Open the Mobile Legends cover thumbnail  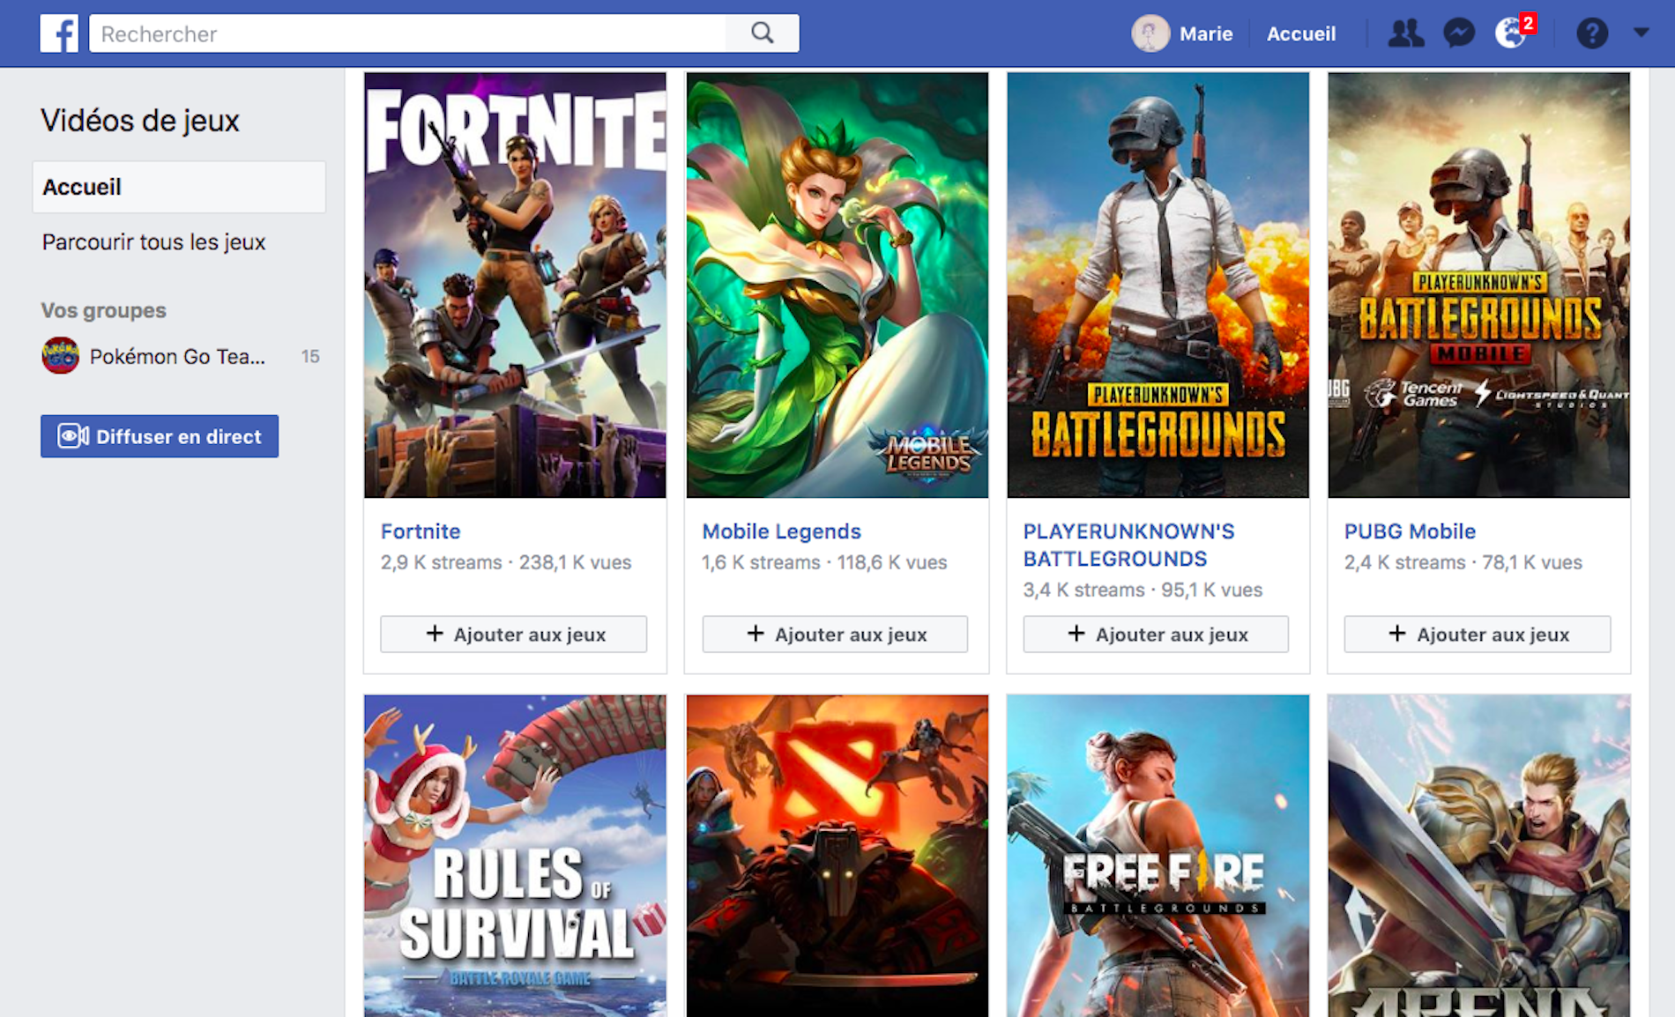pos(837,286)
